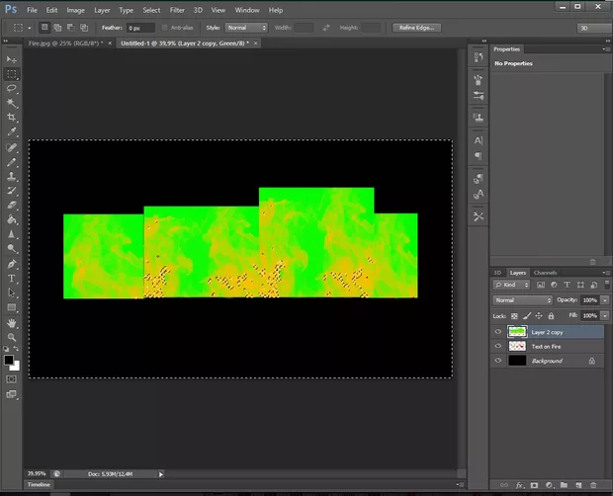The width and height of the screenshot is (613, 496).
Task: Open the selection Style dropdown
Action: coord(248,27)
